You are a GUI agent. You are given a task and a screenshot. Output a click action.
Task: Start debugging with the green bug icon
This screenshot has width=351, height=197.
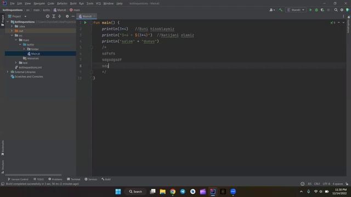click(316, 10)
